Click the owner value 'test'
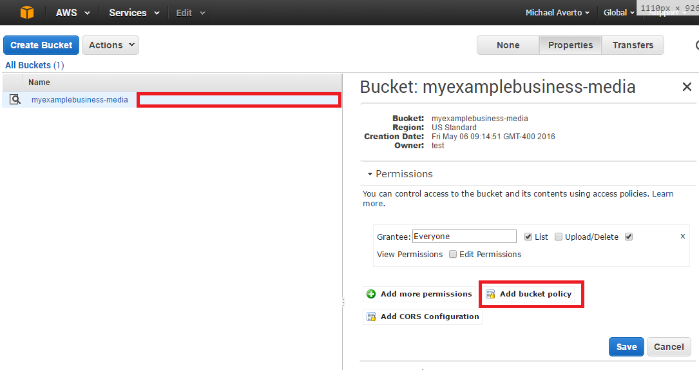This screenshot has width=699, height=370. click(x=438, y=145)
